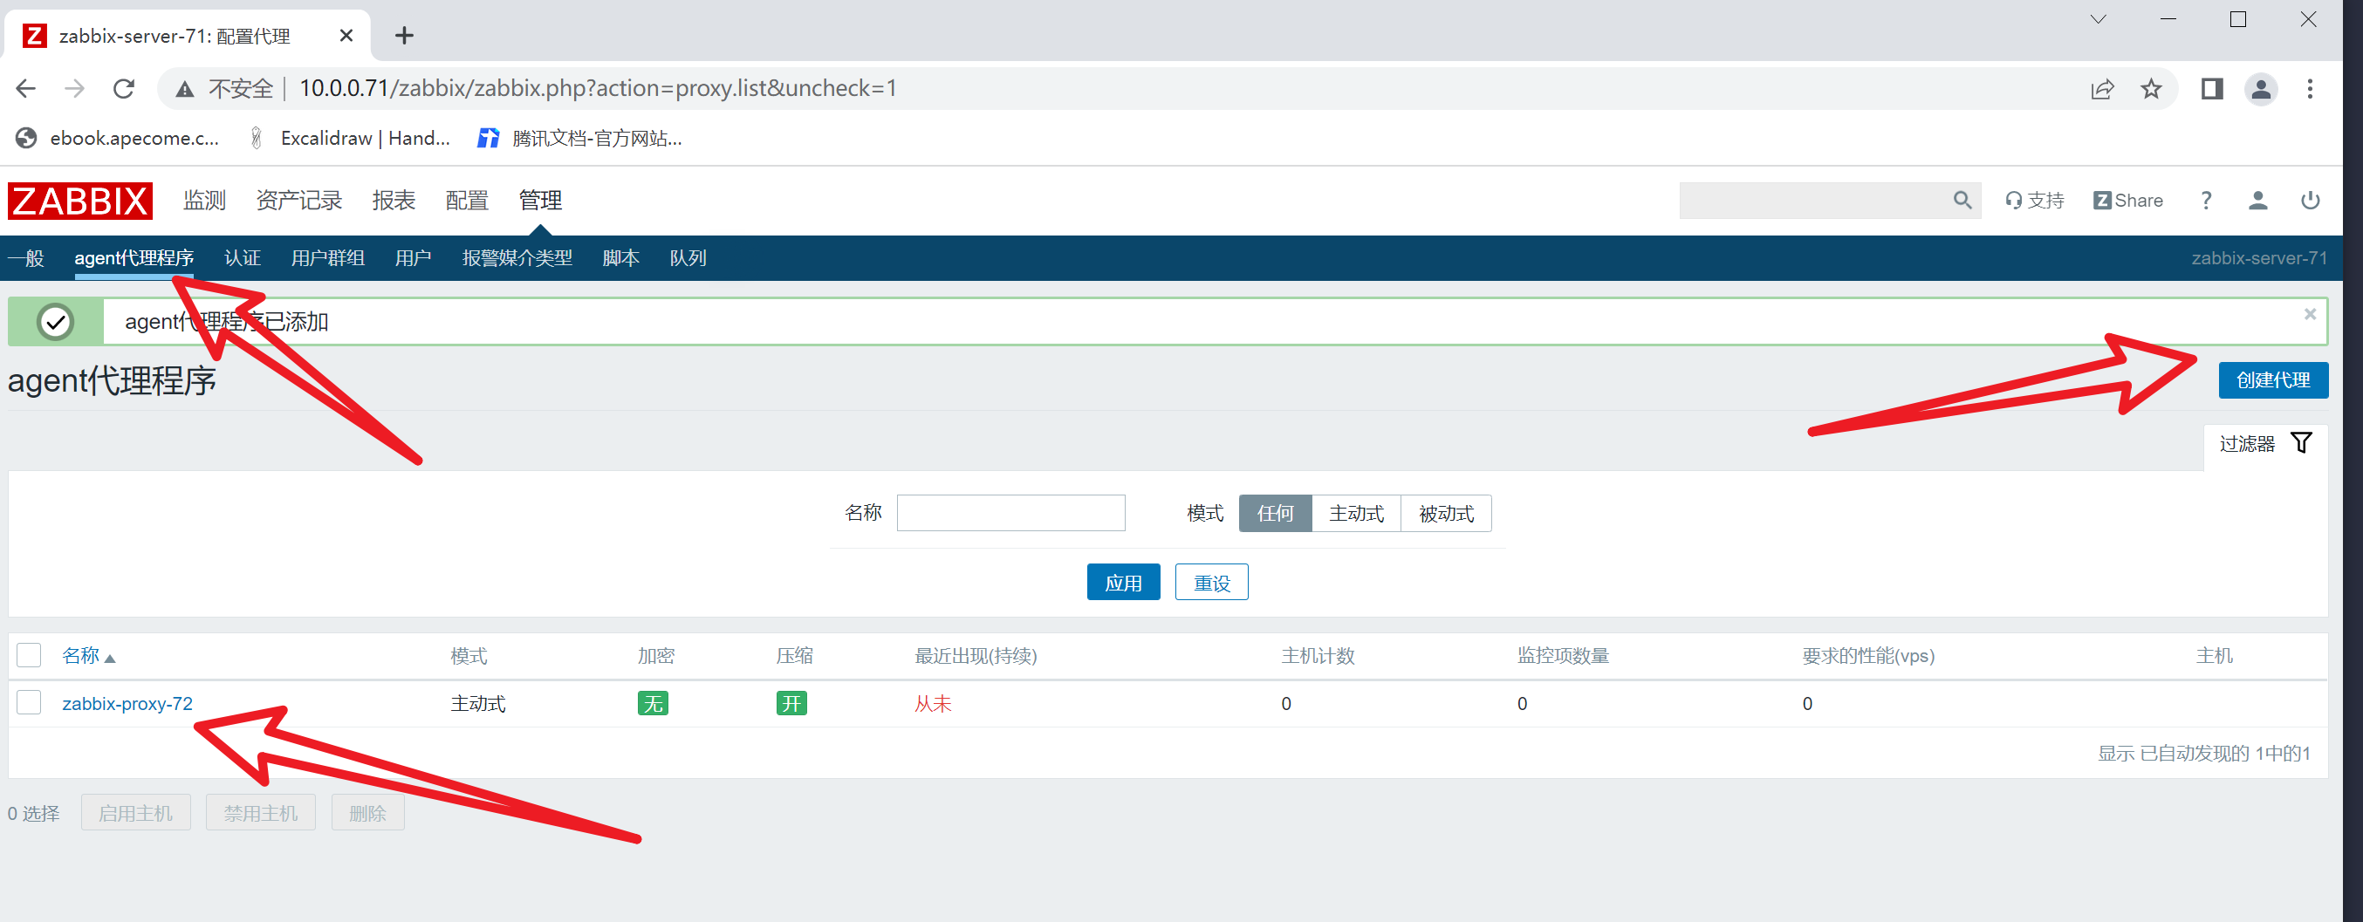Screen dimensions: 2363x922
Task: Open the 管理 main menu
Action: click(x=540, y=200)
